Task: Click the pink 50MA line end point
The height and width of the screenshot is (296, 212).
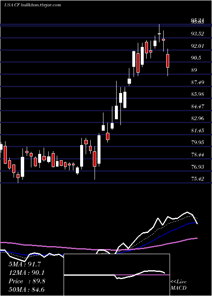Action: (197, 238)
